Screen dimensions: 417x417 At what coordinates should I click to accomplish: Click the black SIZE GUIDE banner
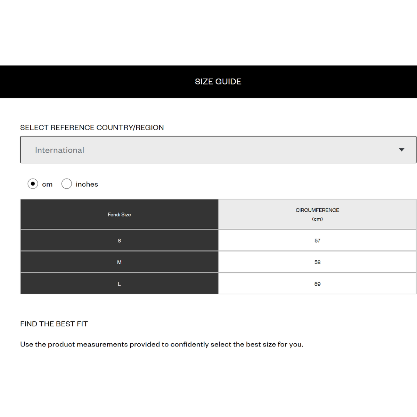pyautogui.click(x=208, y=82)
